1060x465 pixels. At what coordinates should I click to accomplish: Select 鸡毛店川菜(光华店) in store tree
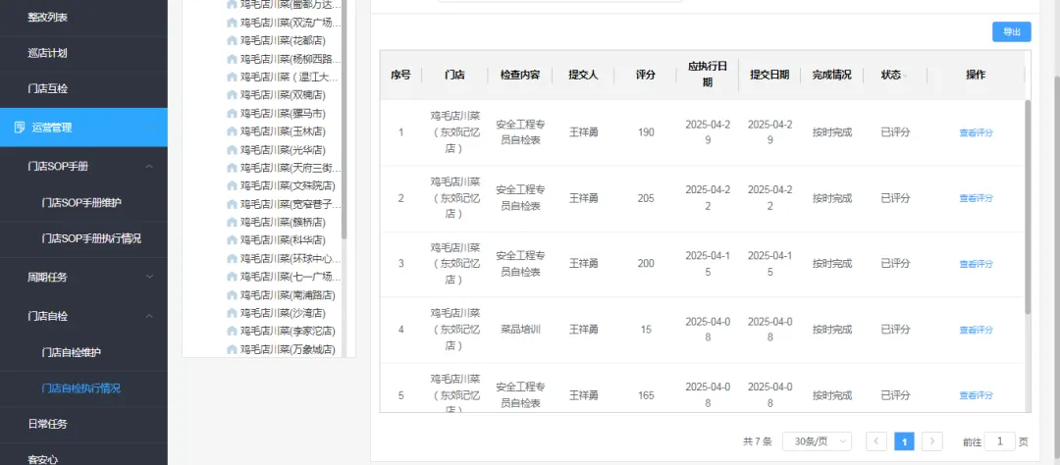pos(283,150)
